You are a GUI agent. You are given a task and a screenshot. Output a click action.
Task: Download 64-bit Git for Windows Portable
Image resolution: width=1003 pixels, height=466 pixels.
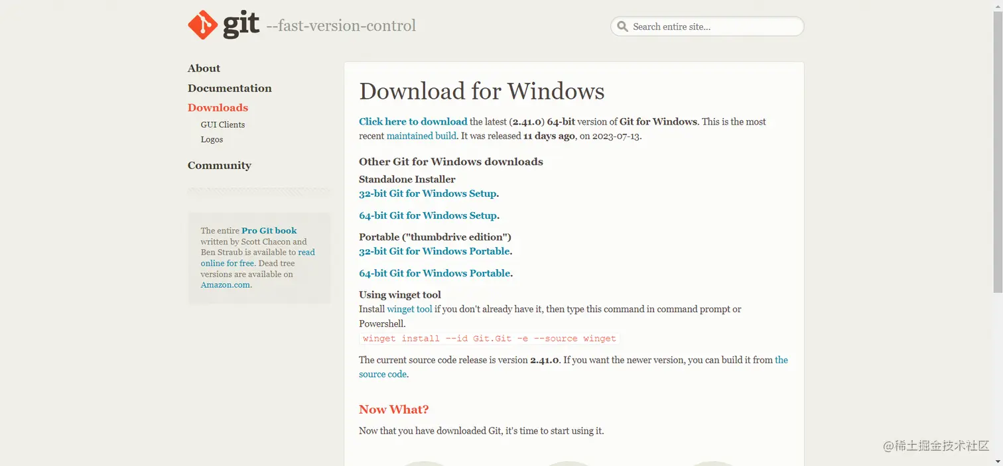point(435,273)
